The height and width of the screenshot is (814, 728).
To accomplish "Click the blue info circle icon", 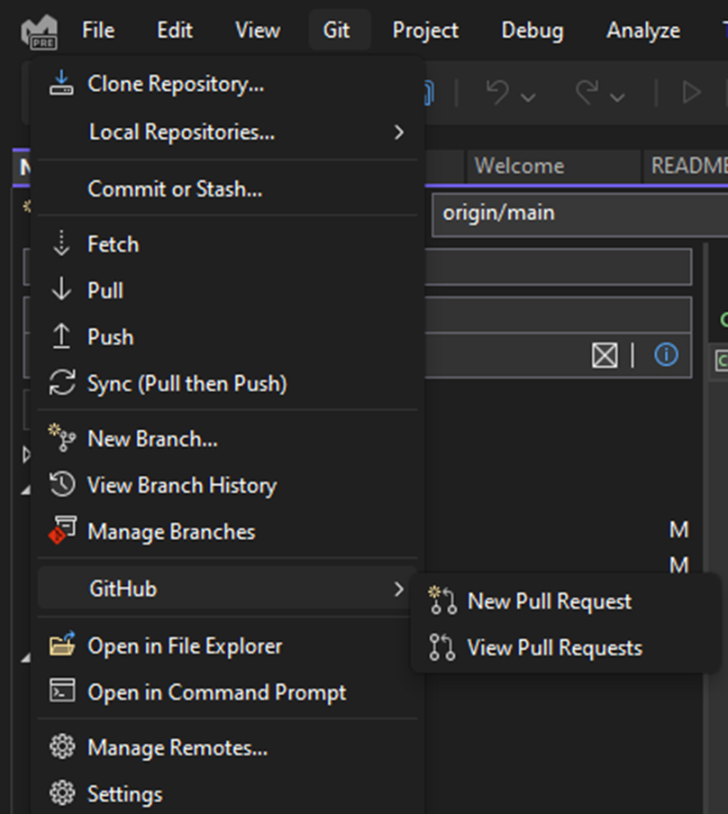I will [x=666, y=355].
